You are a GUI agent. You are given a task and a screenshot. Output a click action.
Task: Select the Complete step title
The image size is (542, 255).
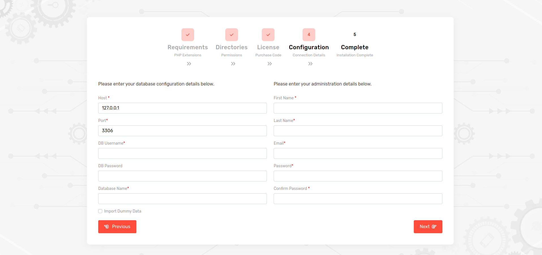pyautogui.click(x=355, y=47)
